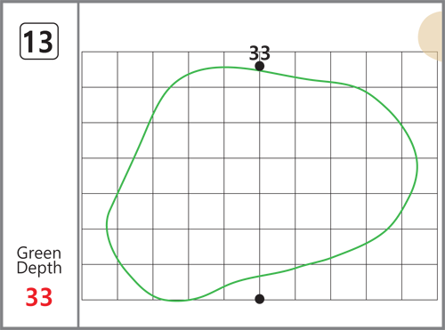Click the word Green in the side panel

click(x=39, y=253)
